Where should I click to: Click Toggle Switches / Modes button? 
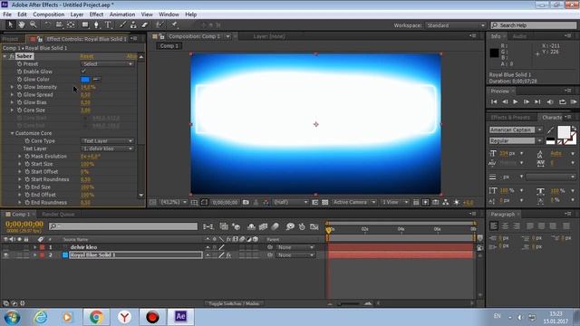(x=234, y=303)
